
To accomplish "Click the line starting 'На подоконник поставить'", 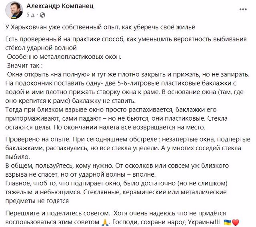I will 124,83.
